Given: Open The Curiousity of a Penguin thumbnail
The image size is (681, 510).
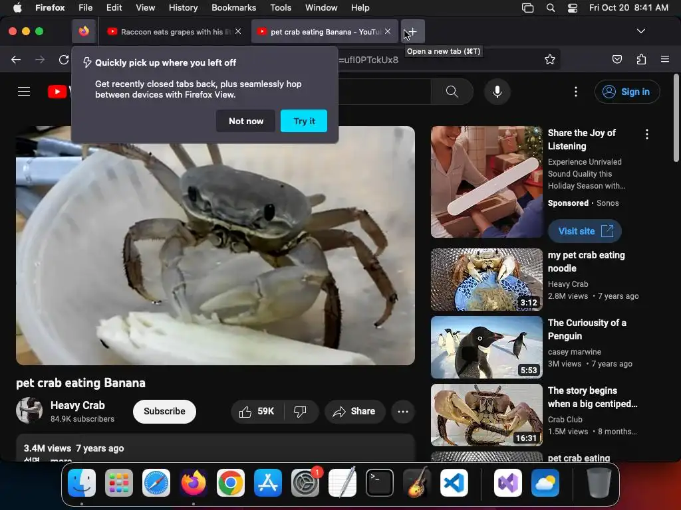Looking at the screenshot, I should pyautogui.click(x=486, y=347).
